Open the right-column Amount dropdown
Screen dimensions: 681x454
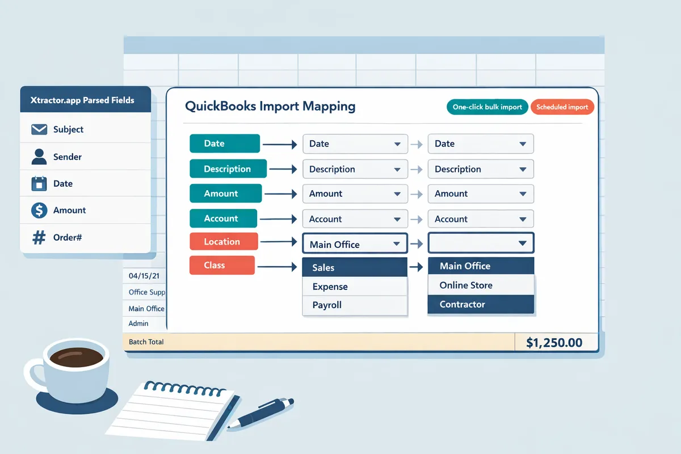[481, 194]
